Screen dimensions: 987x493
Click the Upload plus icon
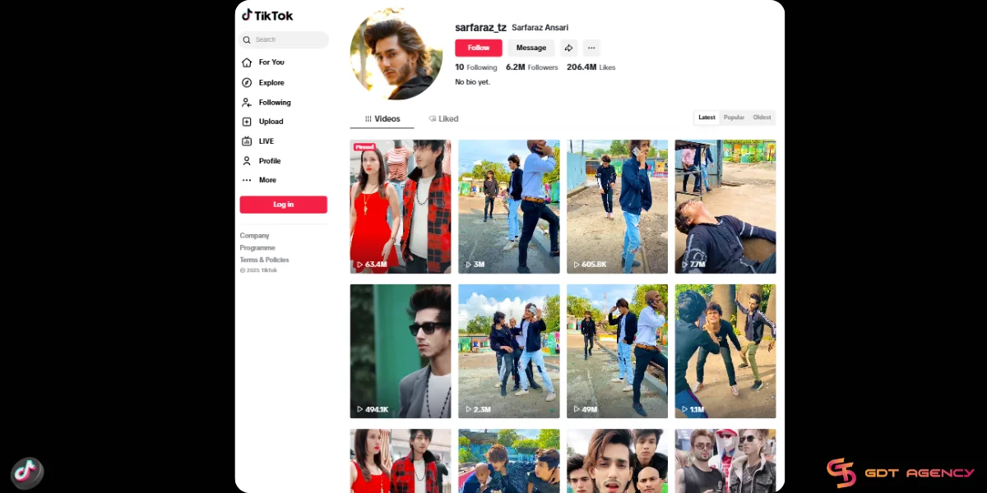[x=247, y=122]
